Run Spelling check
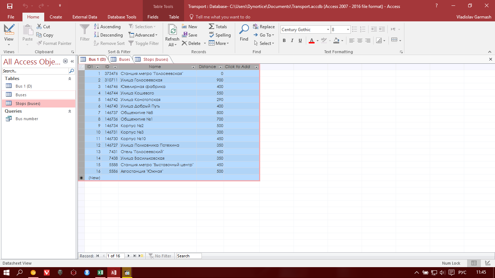The height and width of the screenshot is (278, 495). [220, 35]
